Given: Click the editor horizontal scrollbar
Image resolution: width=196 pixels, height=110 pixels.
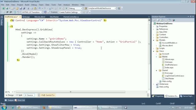Looking at the screenshot, I should click(70, 92).
